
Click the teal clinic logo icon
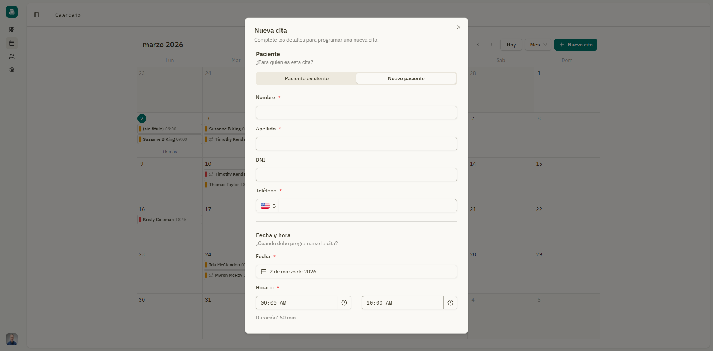[12, 12]
